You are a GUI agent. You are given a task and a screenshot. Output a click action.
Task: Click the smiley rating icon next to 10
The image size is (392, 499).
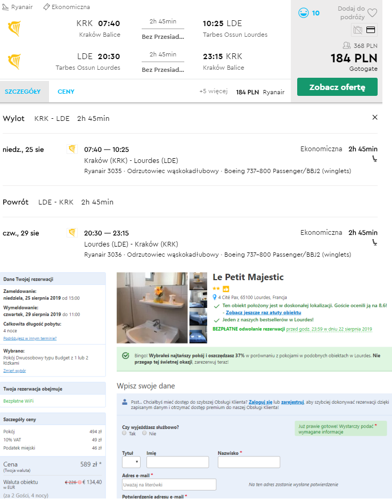tap(303, 13)
